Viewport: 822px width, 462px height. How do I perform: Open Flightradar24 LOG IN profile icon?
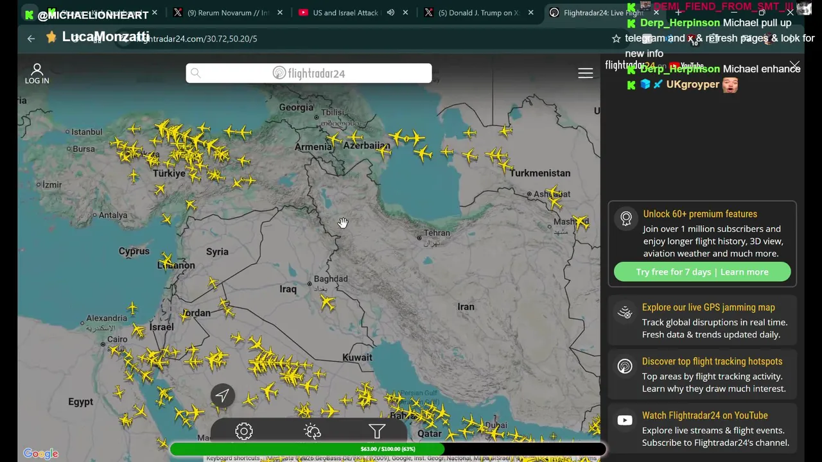(37, 74)
